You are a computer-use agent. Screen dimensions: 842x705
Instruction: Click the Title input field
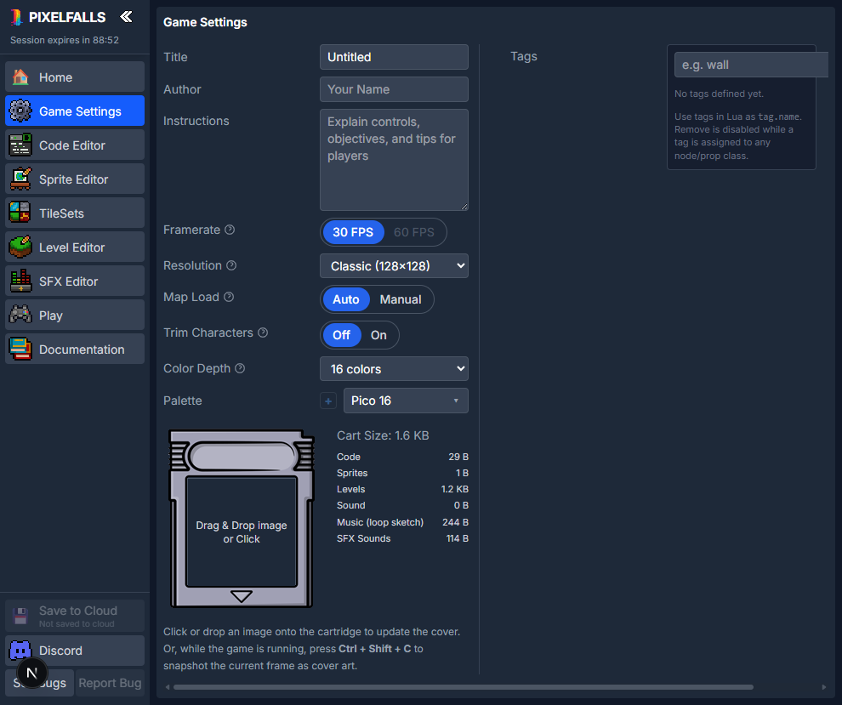(394, 57)
